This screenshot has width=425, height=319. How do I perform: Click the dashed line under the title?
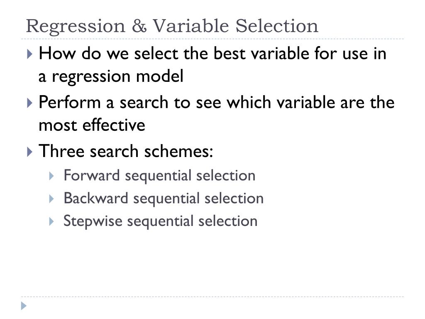[x=212, y=39]
